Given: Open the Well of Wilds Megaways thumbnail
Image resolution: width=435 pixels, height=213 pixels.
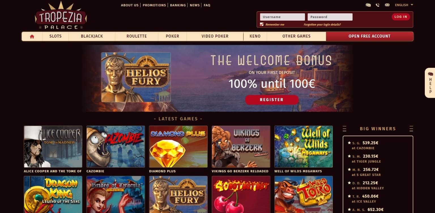Looking at the screenshot, I should tap(304, 147).
